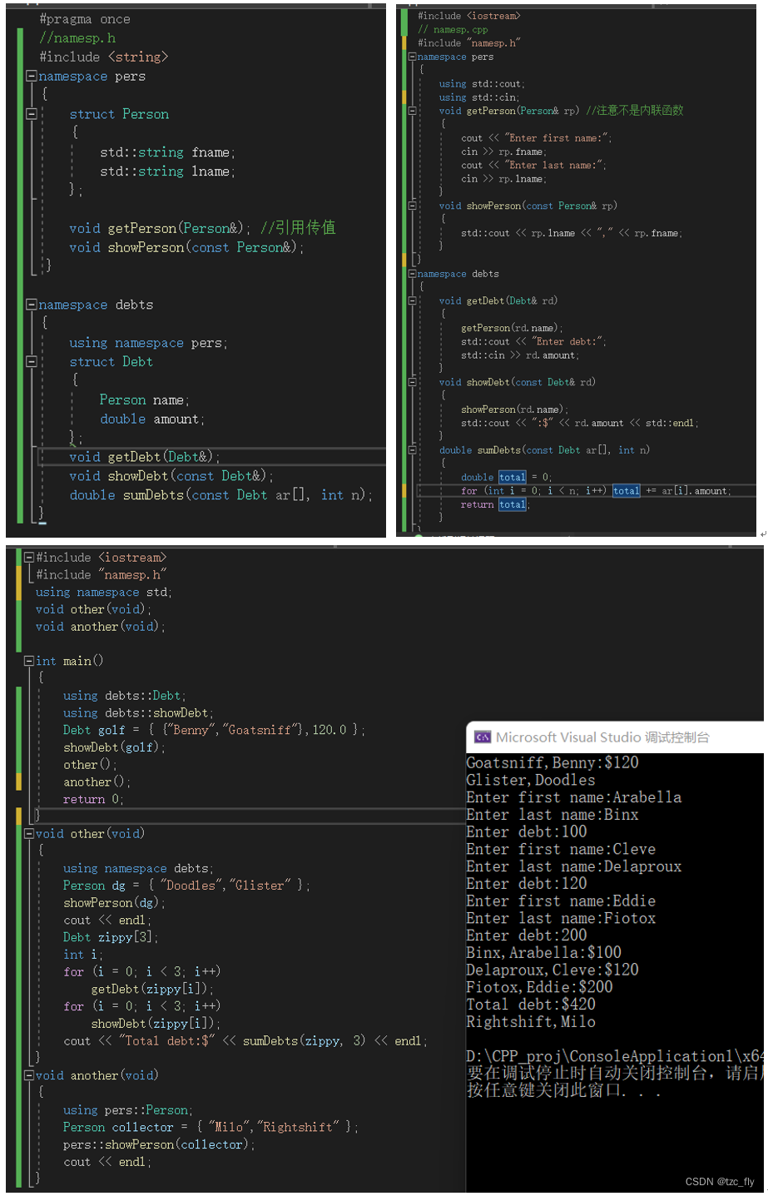Click the 'Person dg' initialization line
Image resolution: width=768 pixels, height=1196 pixels.
pyautogui.click(x=186, y=886)
